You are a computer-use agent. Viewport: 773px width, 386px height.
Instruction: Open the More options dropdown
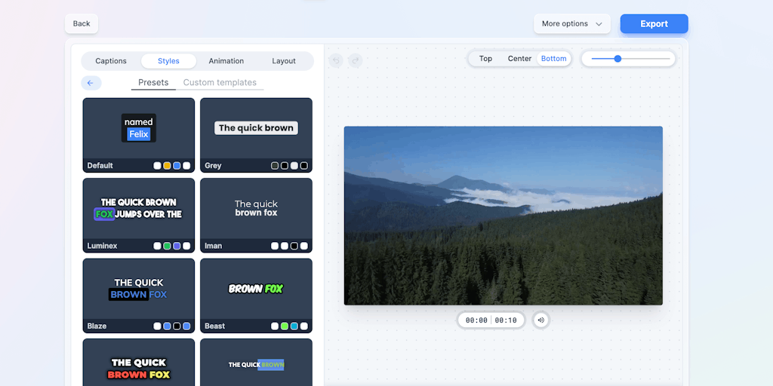pos(572,23)
